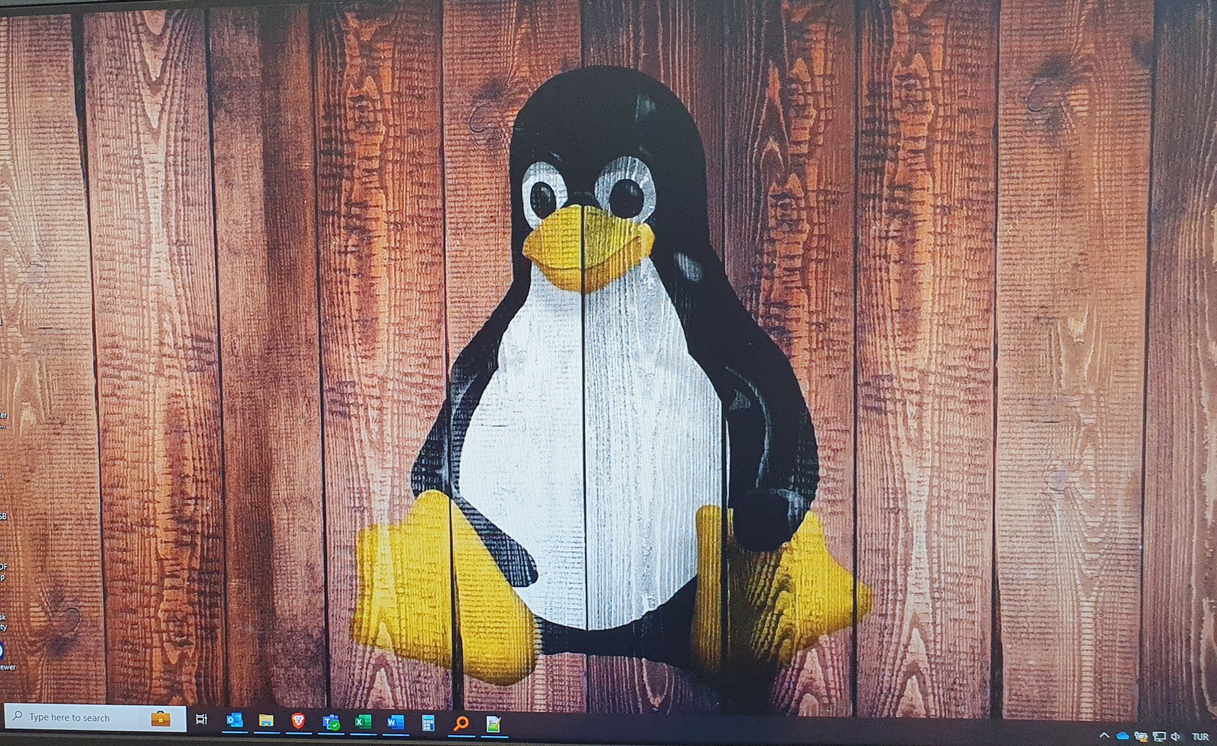Screen dimensions: 1217x746
Task: Open Word from the taskbar
Action: (x=395, y=723)
